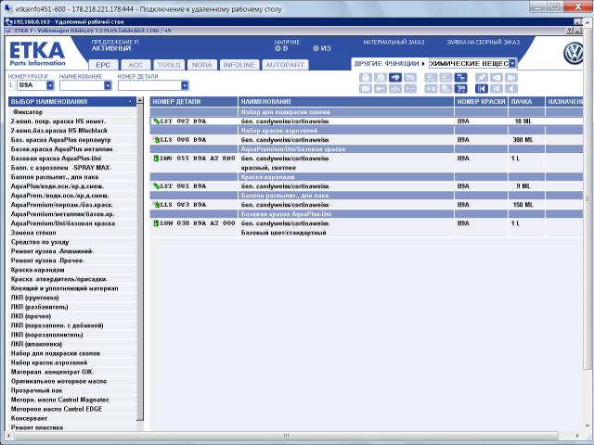This screenshot has height=445, width=594.
Task: Switch to the EPC tab
Action: [x=103, y=65]
